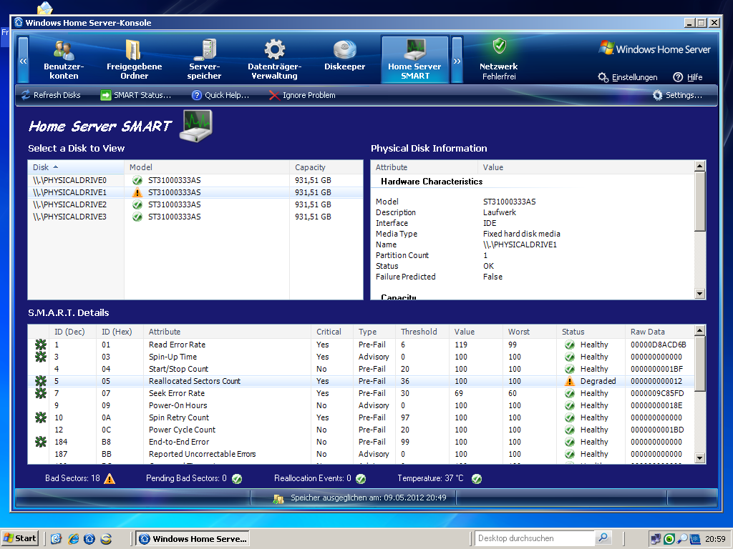Click the Refresh Disks toolbar button

(x=51, y=95)
